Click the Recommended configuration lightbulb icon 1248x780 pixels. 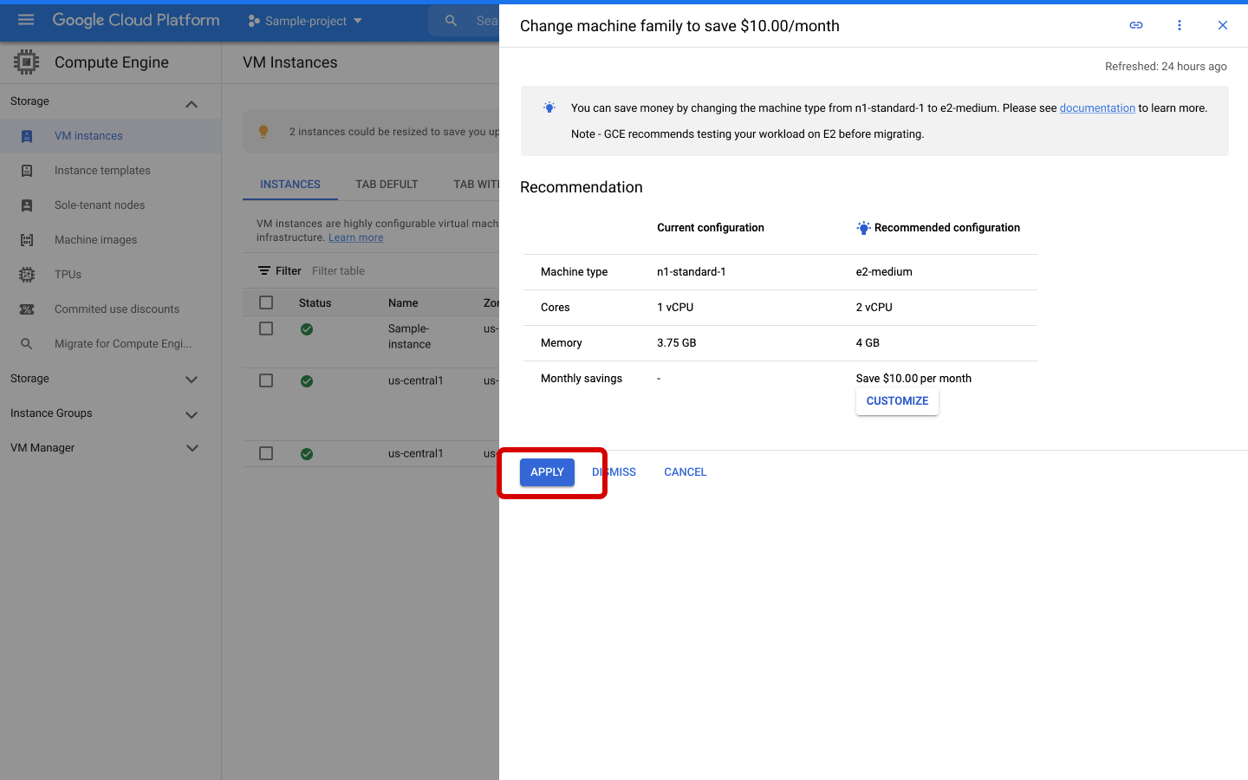[863, 228]
